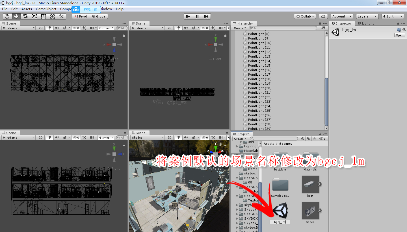
Task: Click the rotation lock on the Front view gizmo
Action: 225,35
